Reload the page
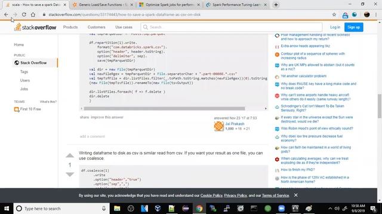The width and height of the screenshot is (382, 214). point(24,14)
